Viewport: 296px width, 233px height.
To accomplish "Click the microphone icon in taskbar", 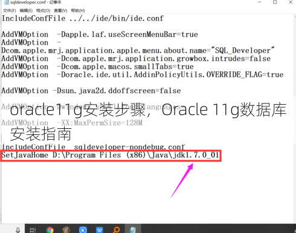I will 18,230.
